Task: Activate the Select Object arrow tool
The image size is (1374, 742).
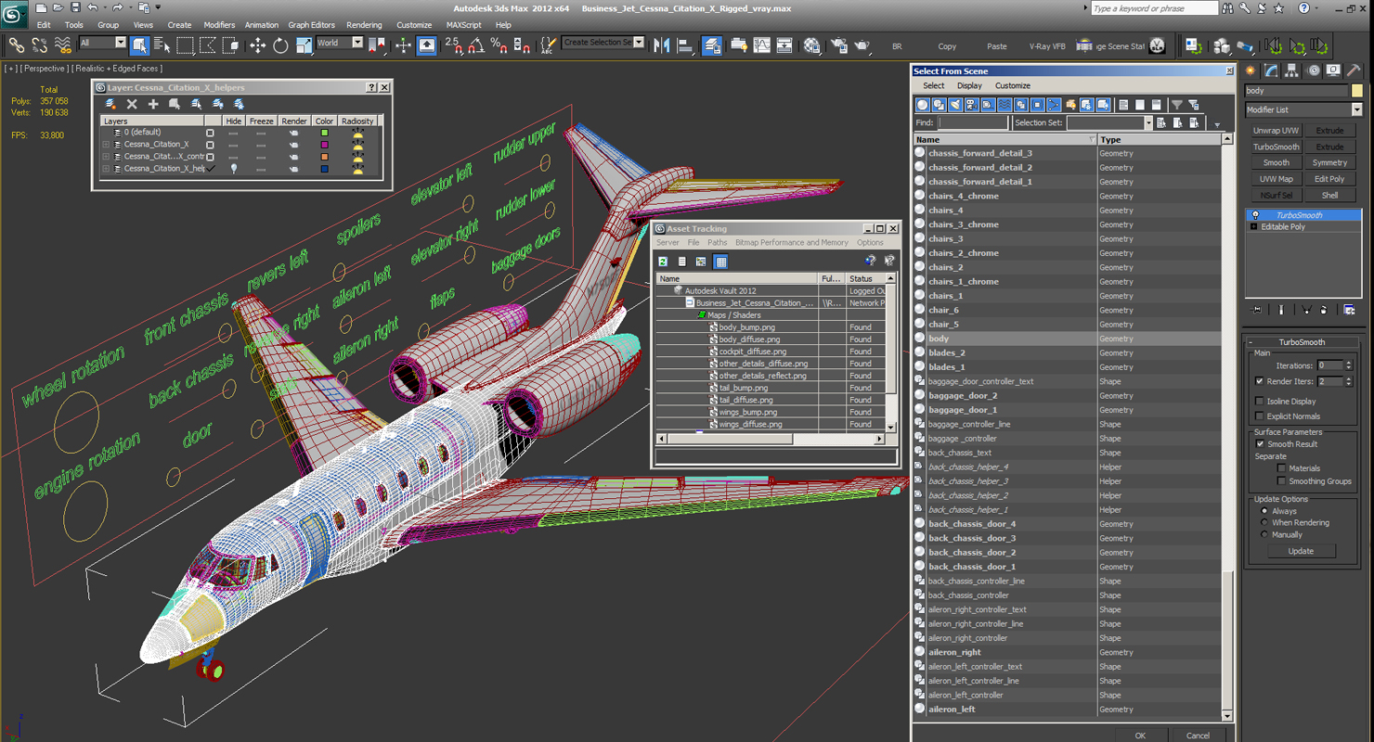Action: coord(140,45)
